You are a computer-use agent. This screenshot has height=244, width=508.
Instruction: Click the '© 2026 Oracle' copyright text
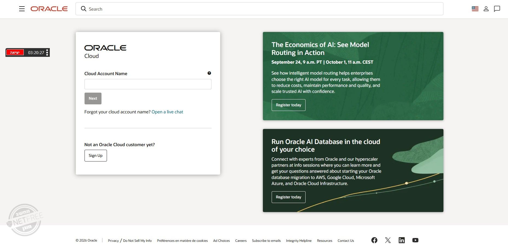pos(86,240)
